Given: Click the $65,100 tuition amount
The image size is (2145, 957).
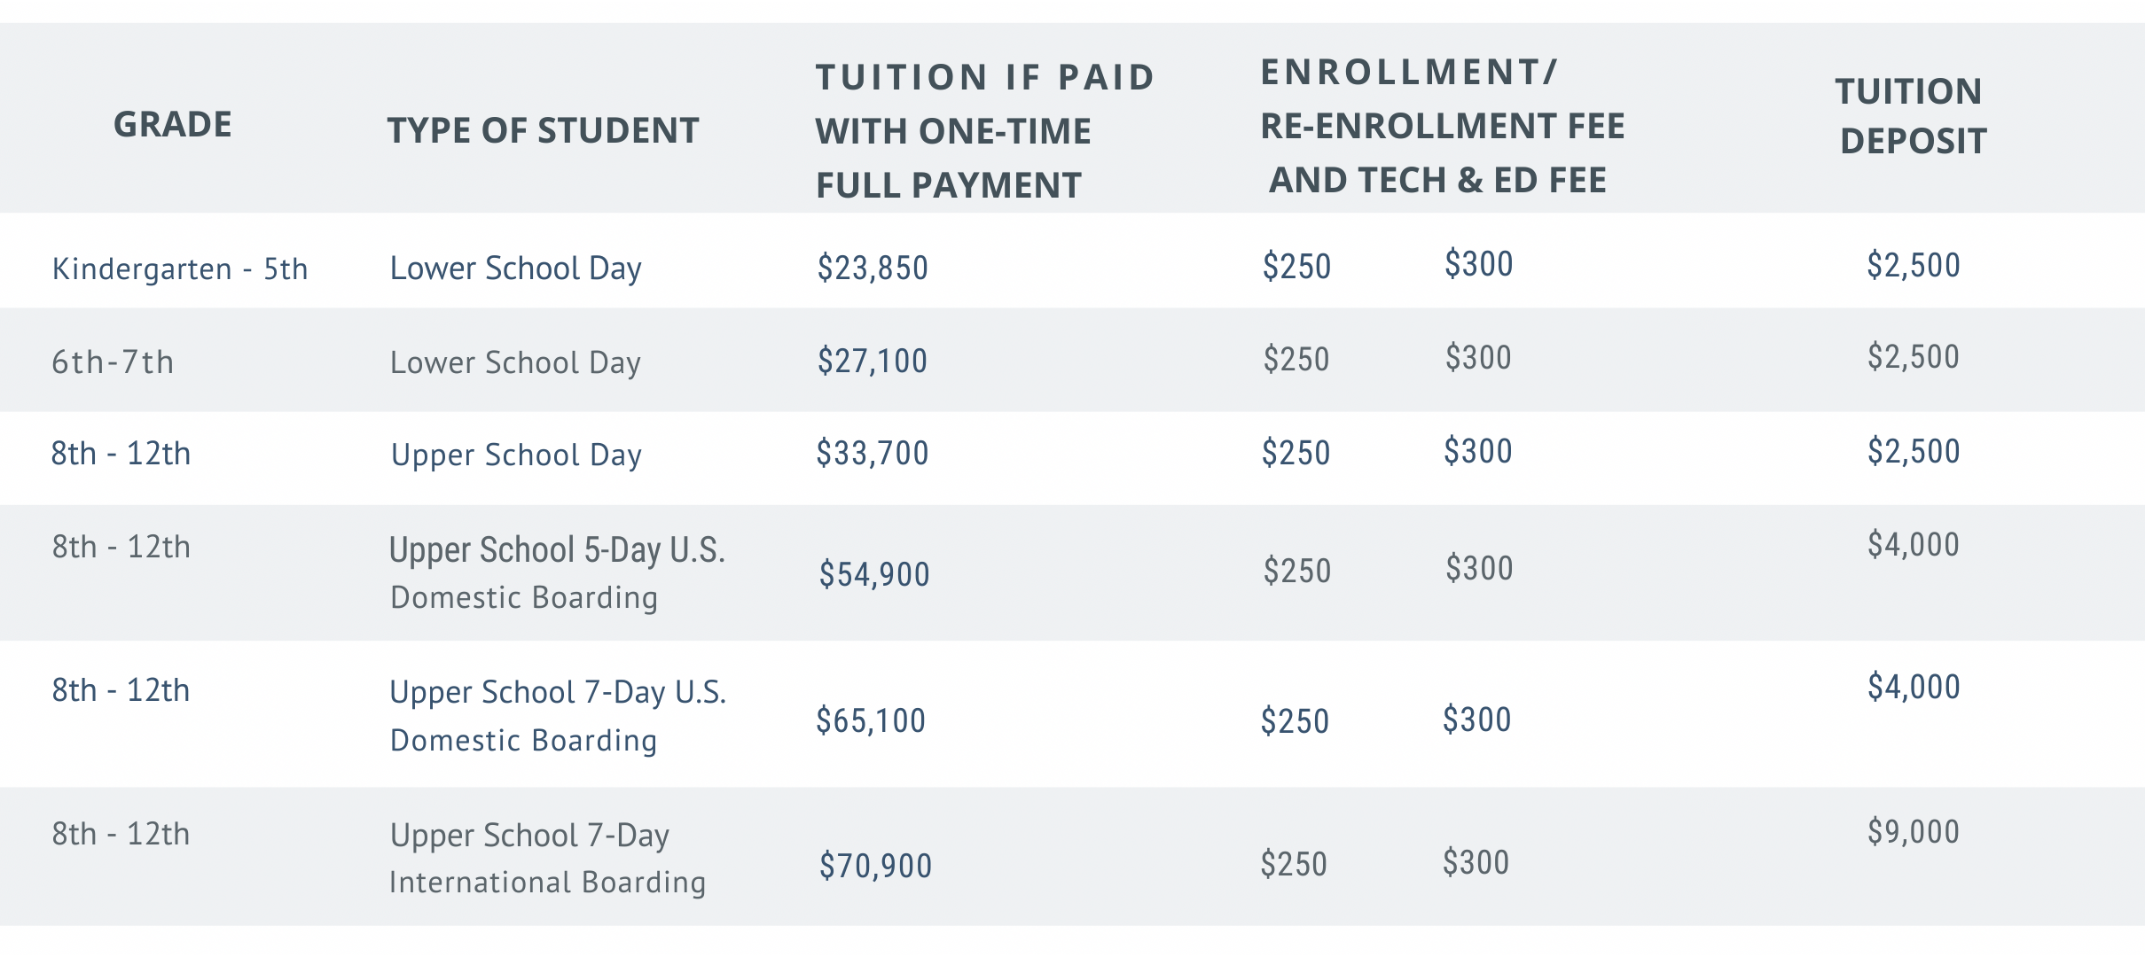Looking at the screenshot, I should coord(871,721).
